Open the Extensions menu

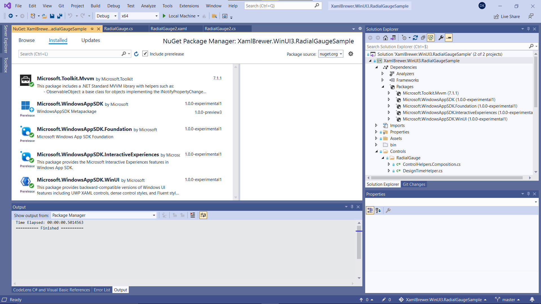coord(189,6)
